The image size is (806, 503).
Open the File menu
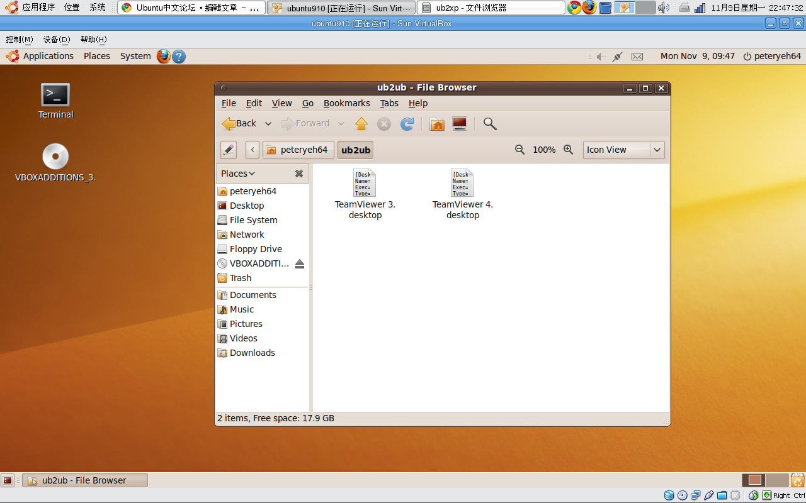(x=229, y=103)
